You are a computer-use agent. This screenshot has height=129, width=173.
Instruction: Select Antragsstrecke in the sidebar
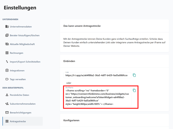click(18, 121)
